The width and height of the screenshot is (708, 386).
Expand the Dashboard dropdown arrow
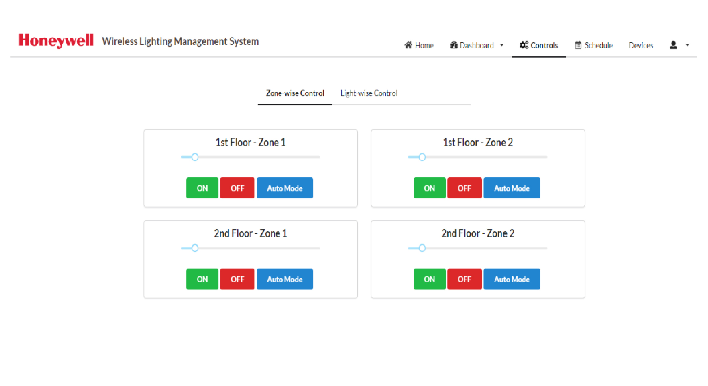(502, 45)
